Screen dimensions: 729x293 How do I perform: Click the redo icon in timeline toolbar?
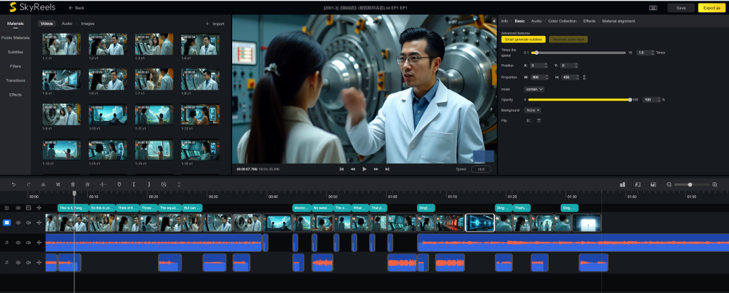[28, 184]
